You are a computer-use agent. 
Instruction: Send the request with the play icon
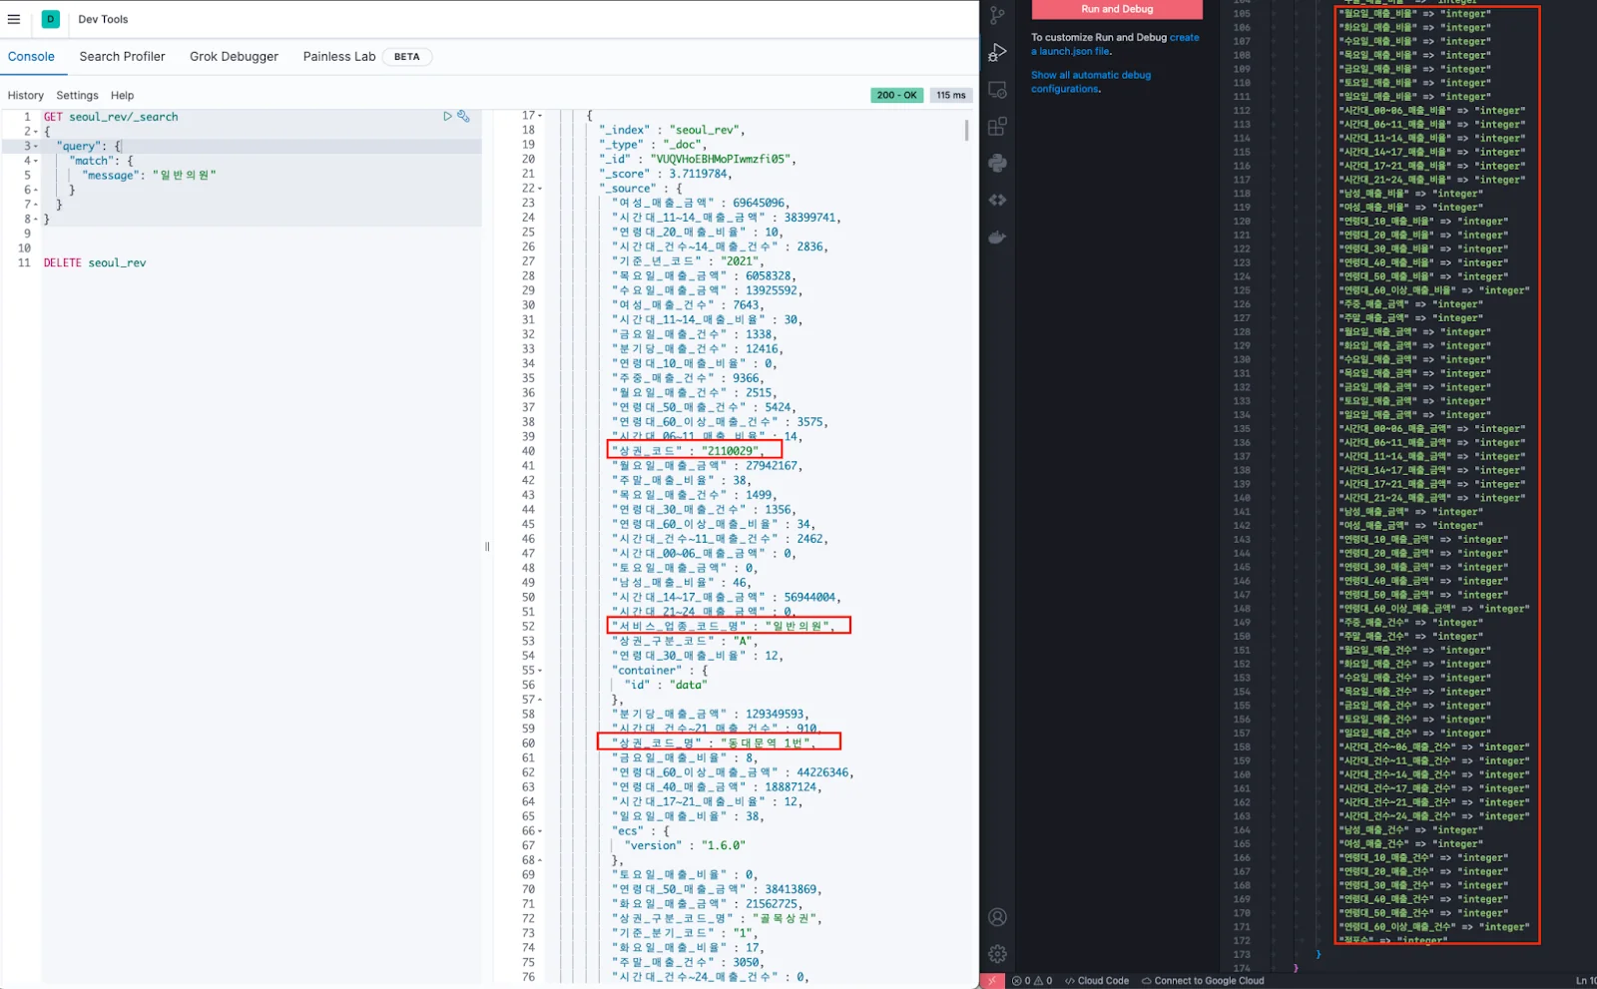[x=447, y=117]
